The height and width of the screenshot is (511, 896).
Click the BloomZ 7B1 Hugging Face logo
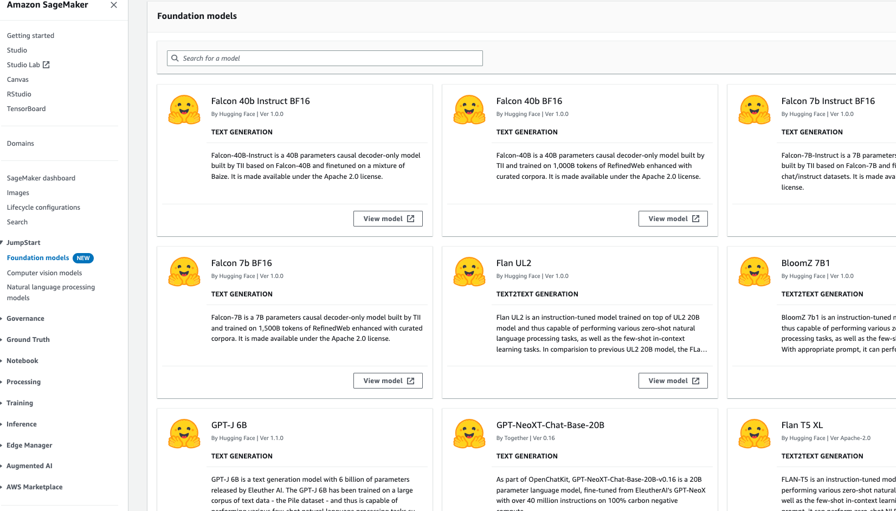755,271
